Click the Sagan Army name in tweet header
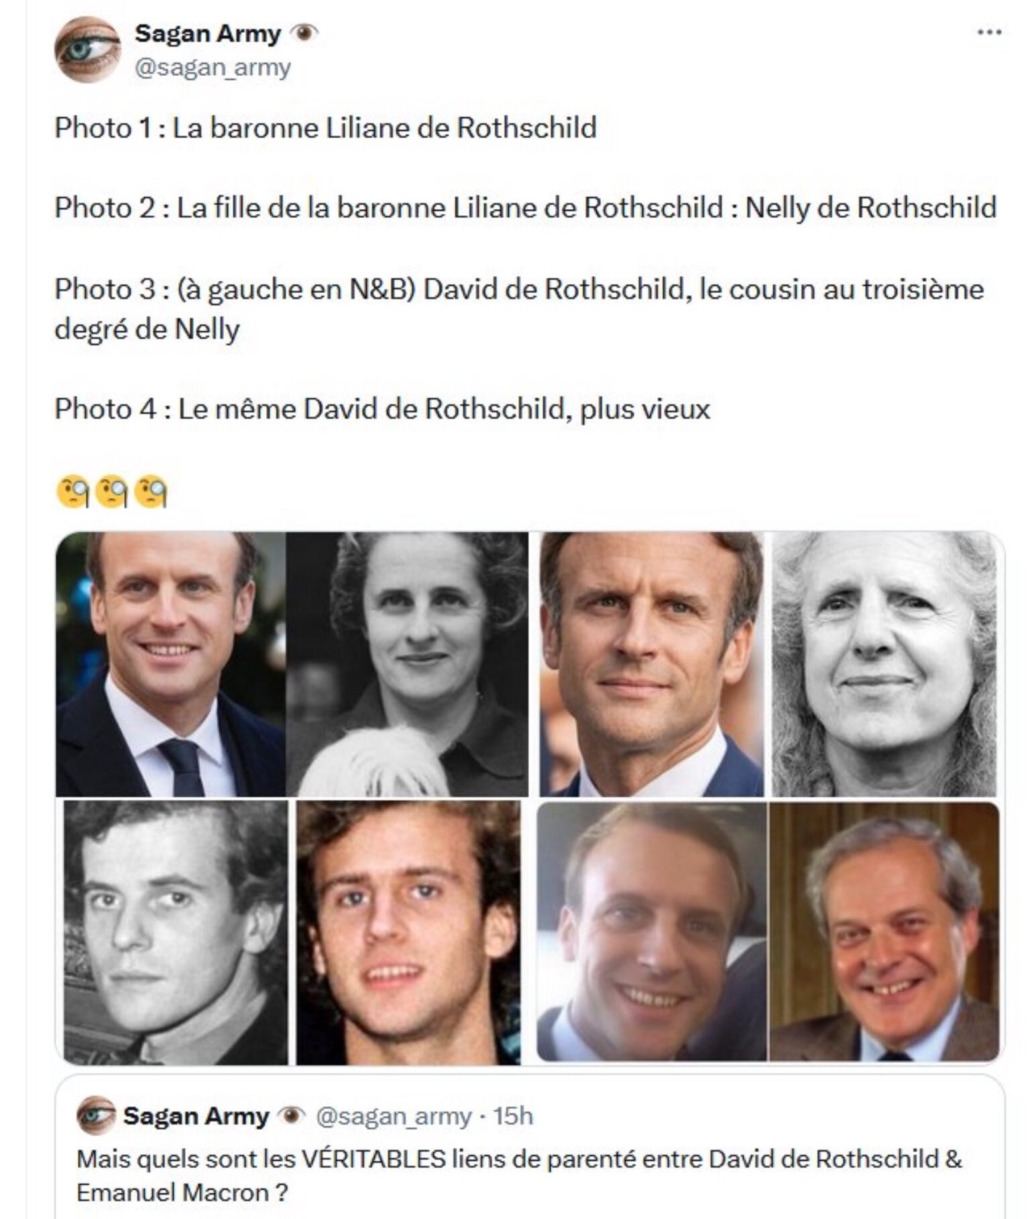 pyautogui.click(x=208, y=33)
